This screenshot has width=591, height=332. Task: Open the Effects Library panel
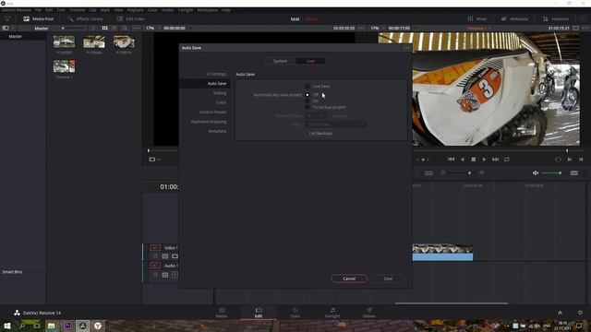click(85, 18)
